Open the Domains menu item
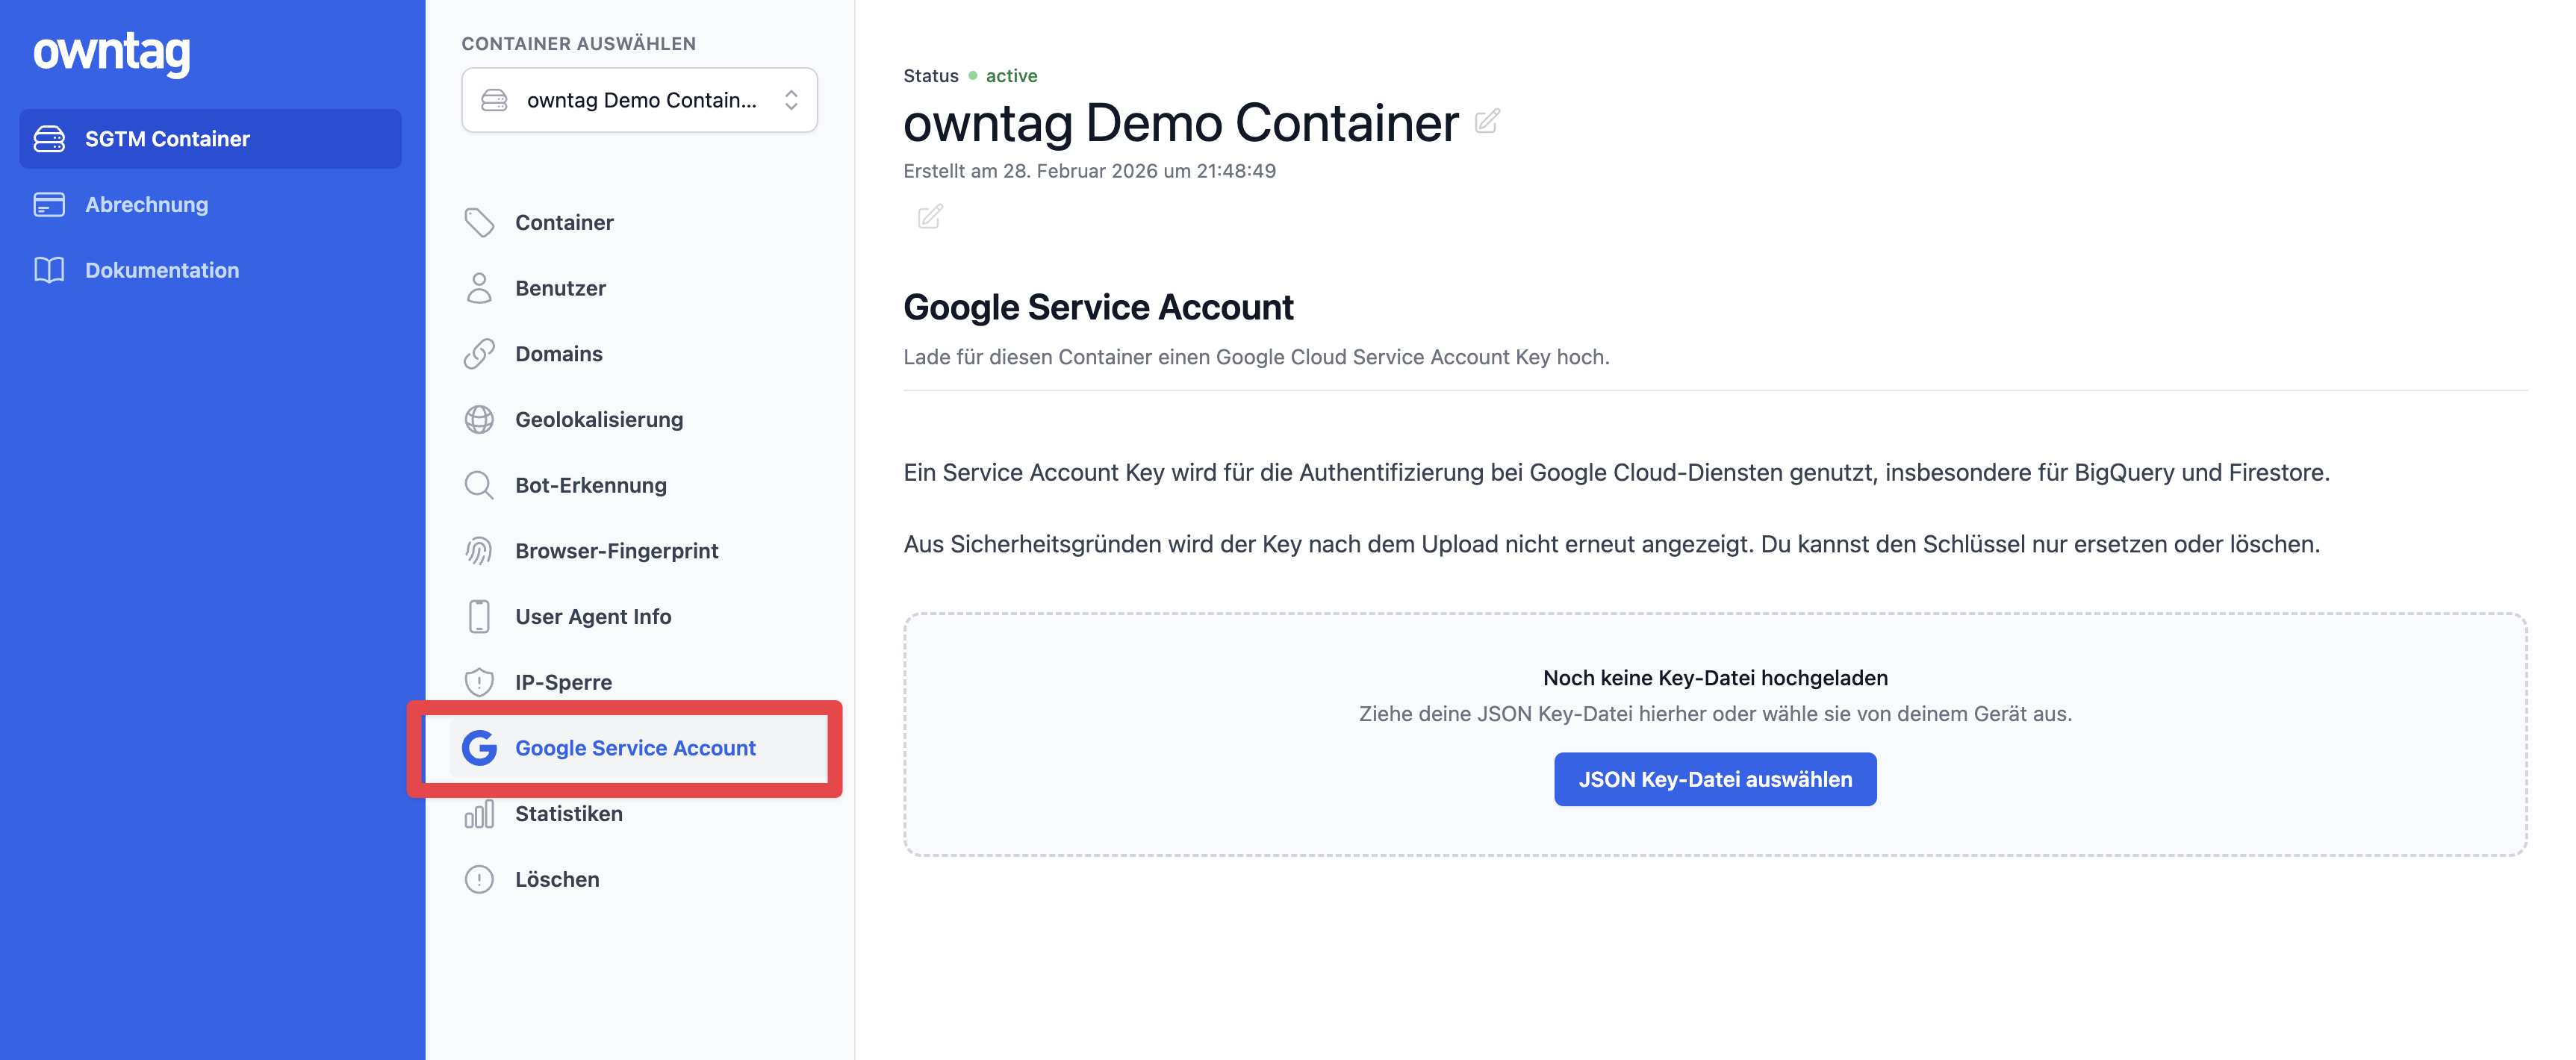Image resolution: width=2576 pixels, height=1060 pixels. (558, 354)
